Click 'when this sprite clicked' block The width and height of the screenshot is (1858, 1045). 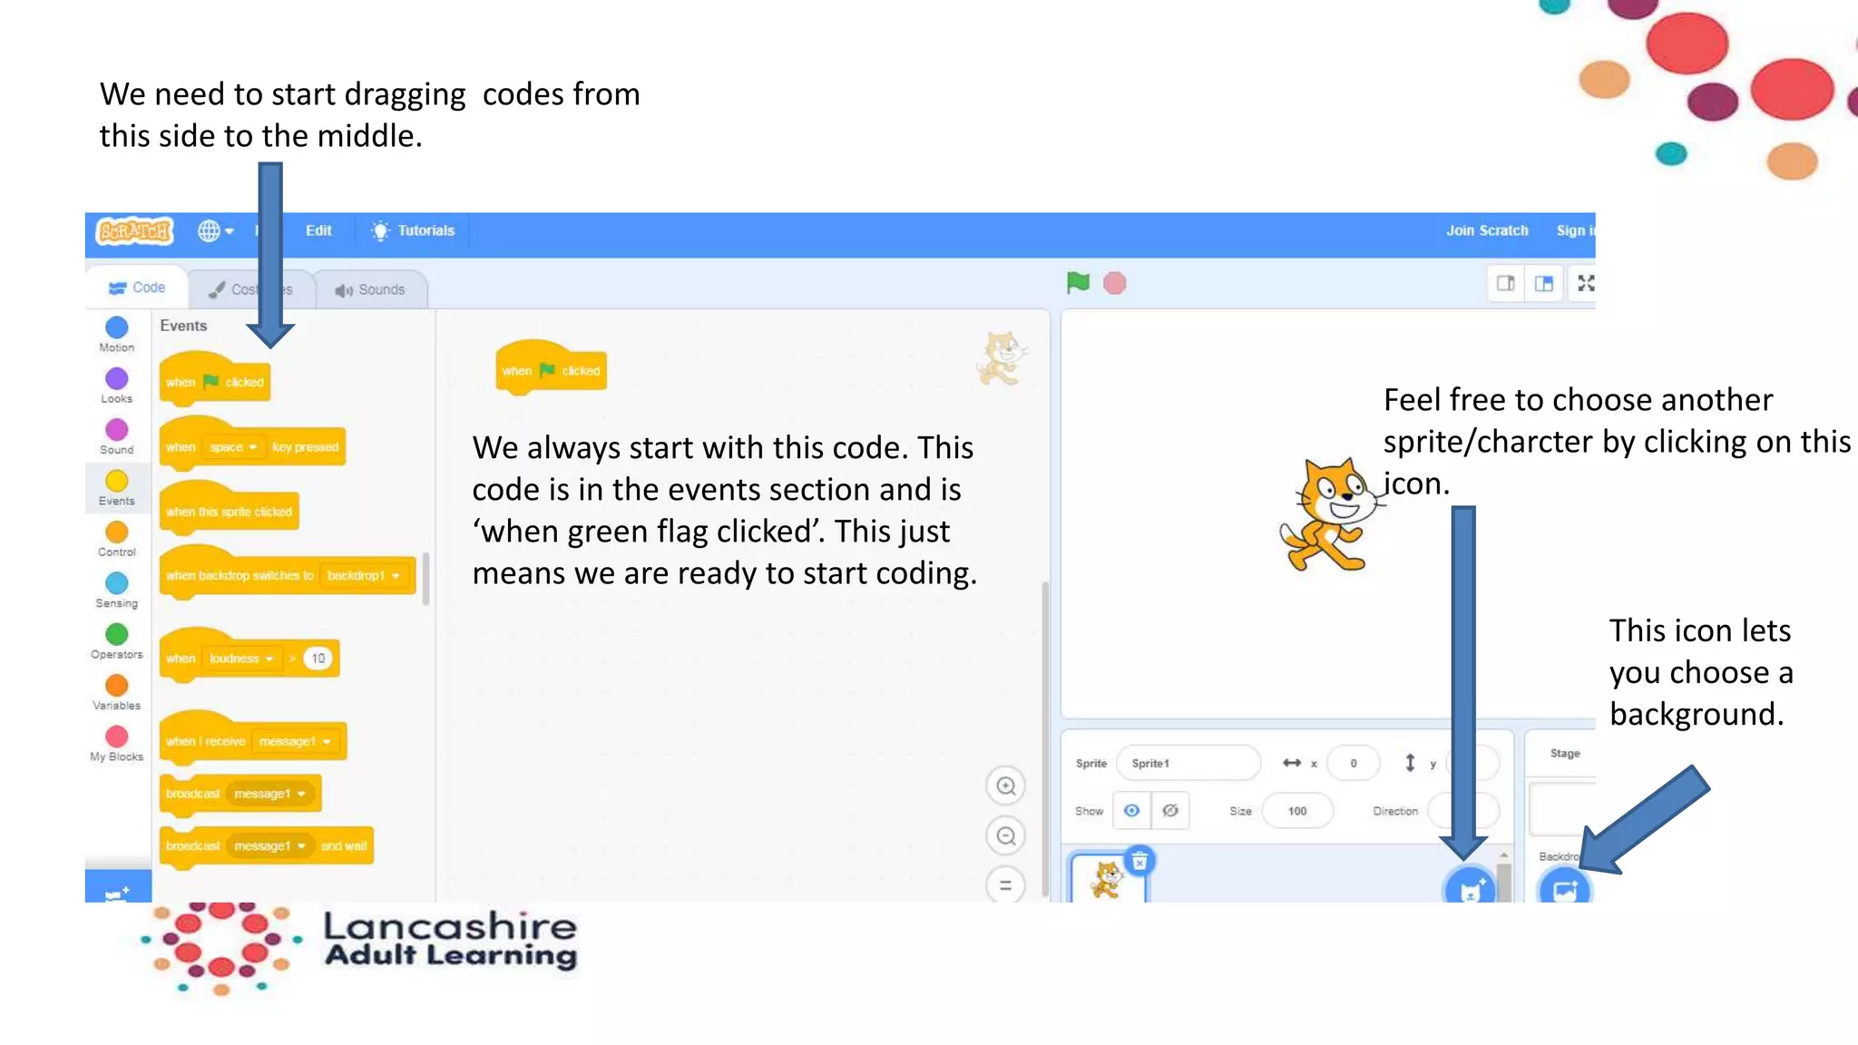(x=230, y=508)
